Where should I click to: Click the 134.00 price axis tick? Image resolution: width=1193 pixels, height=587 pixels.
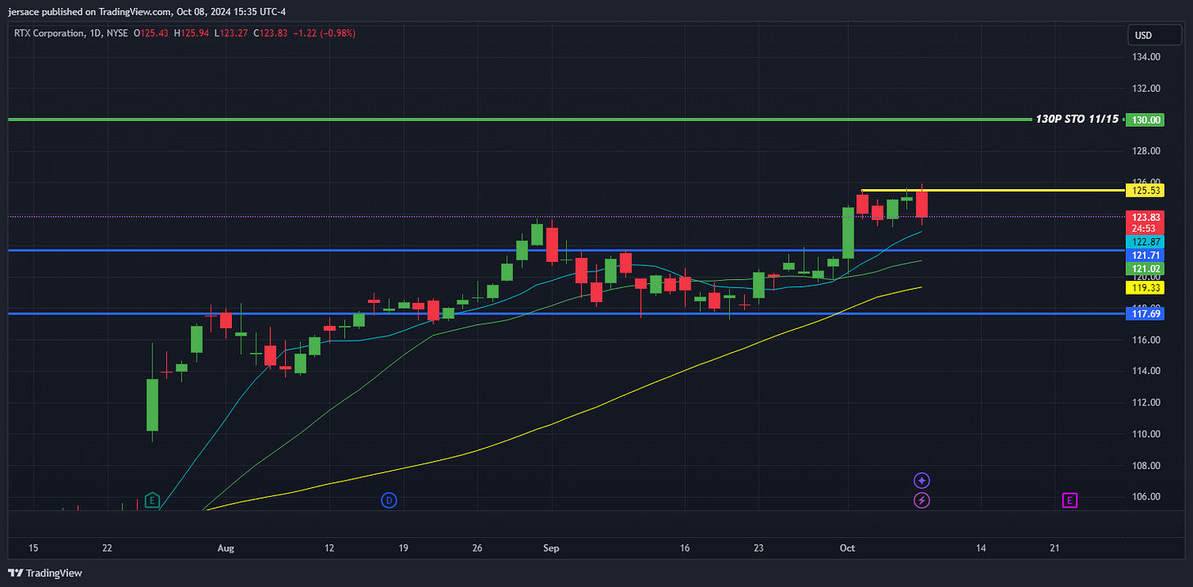1145,57
